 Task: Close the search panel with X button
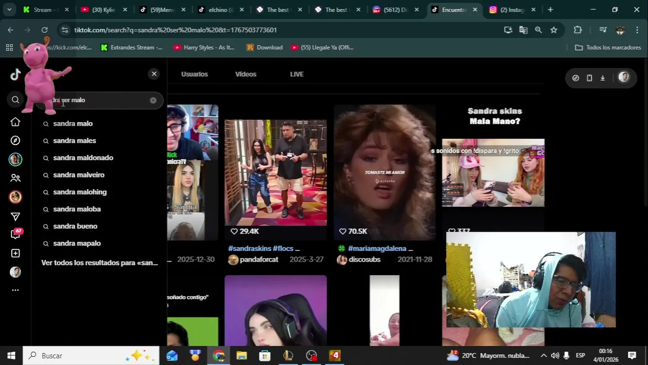154,74
